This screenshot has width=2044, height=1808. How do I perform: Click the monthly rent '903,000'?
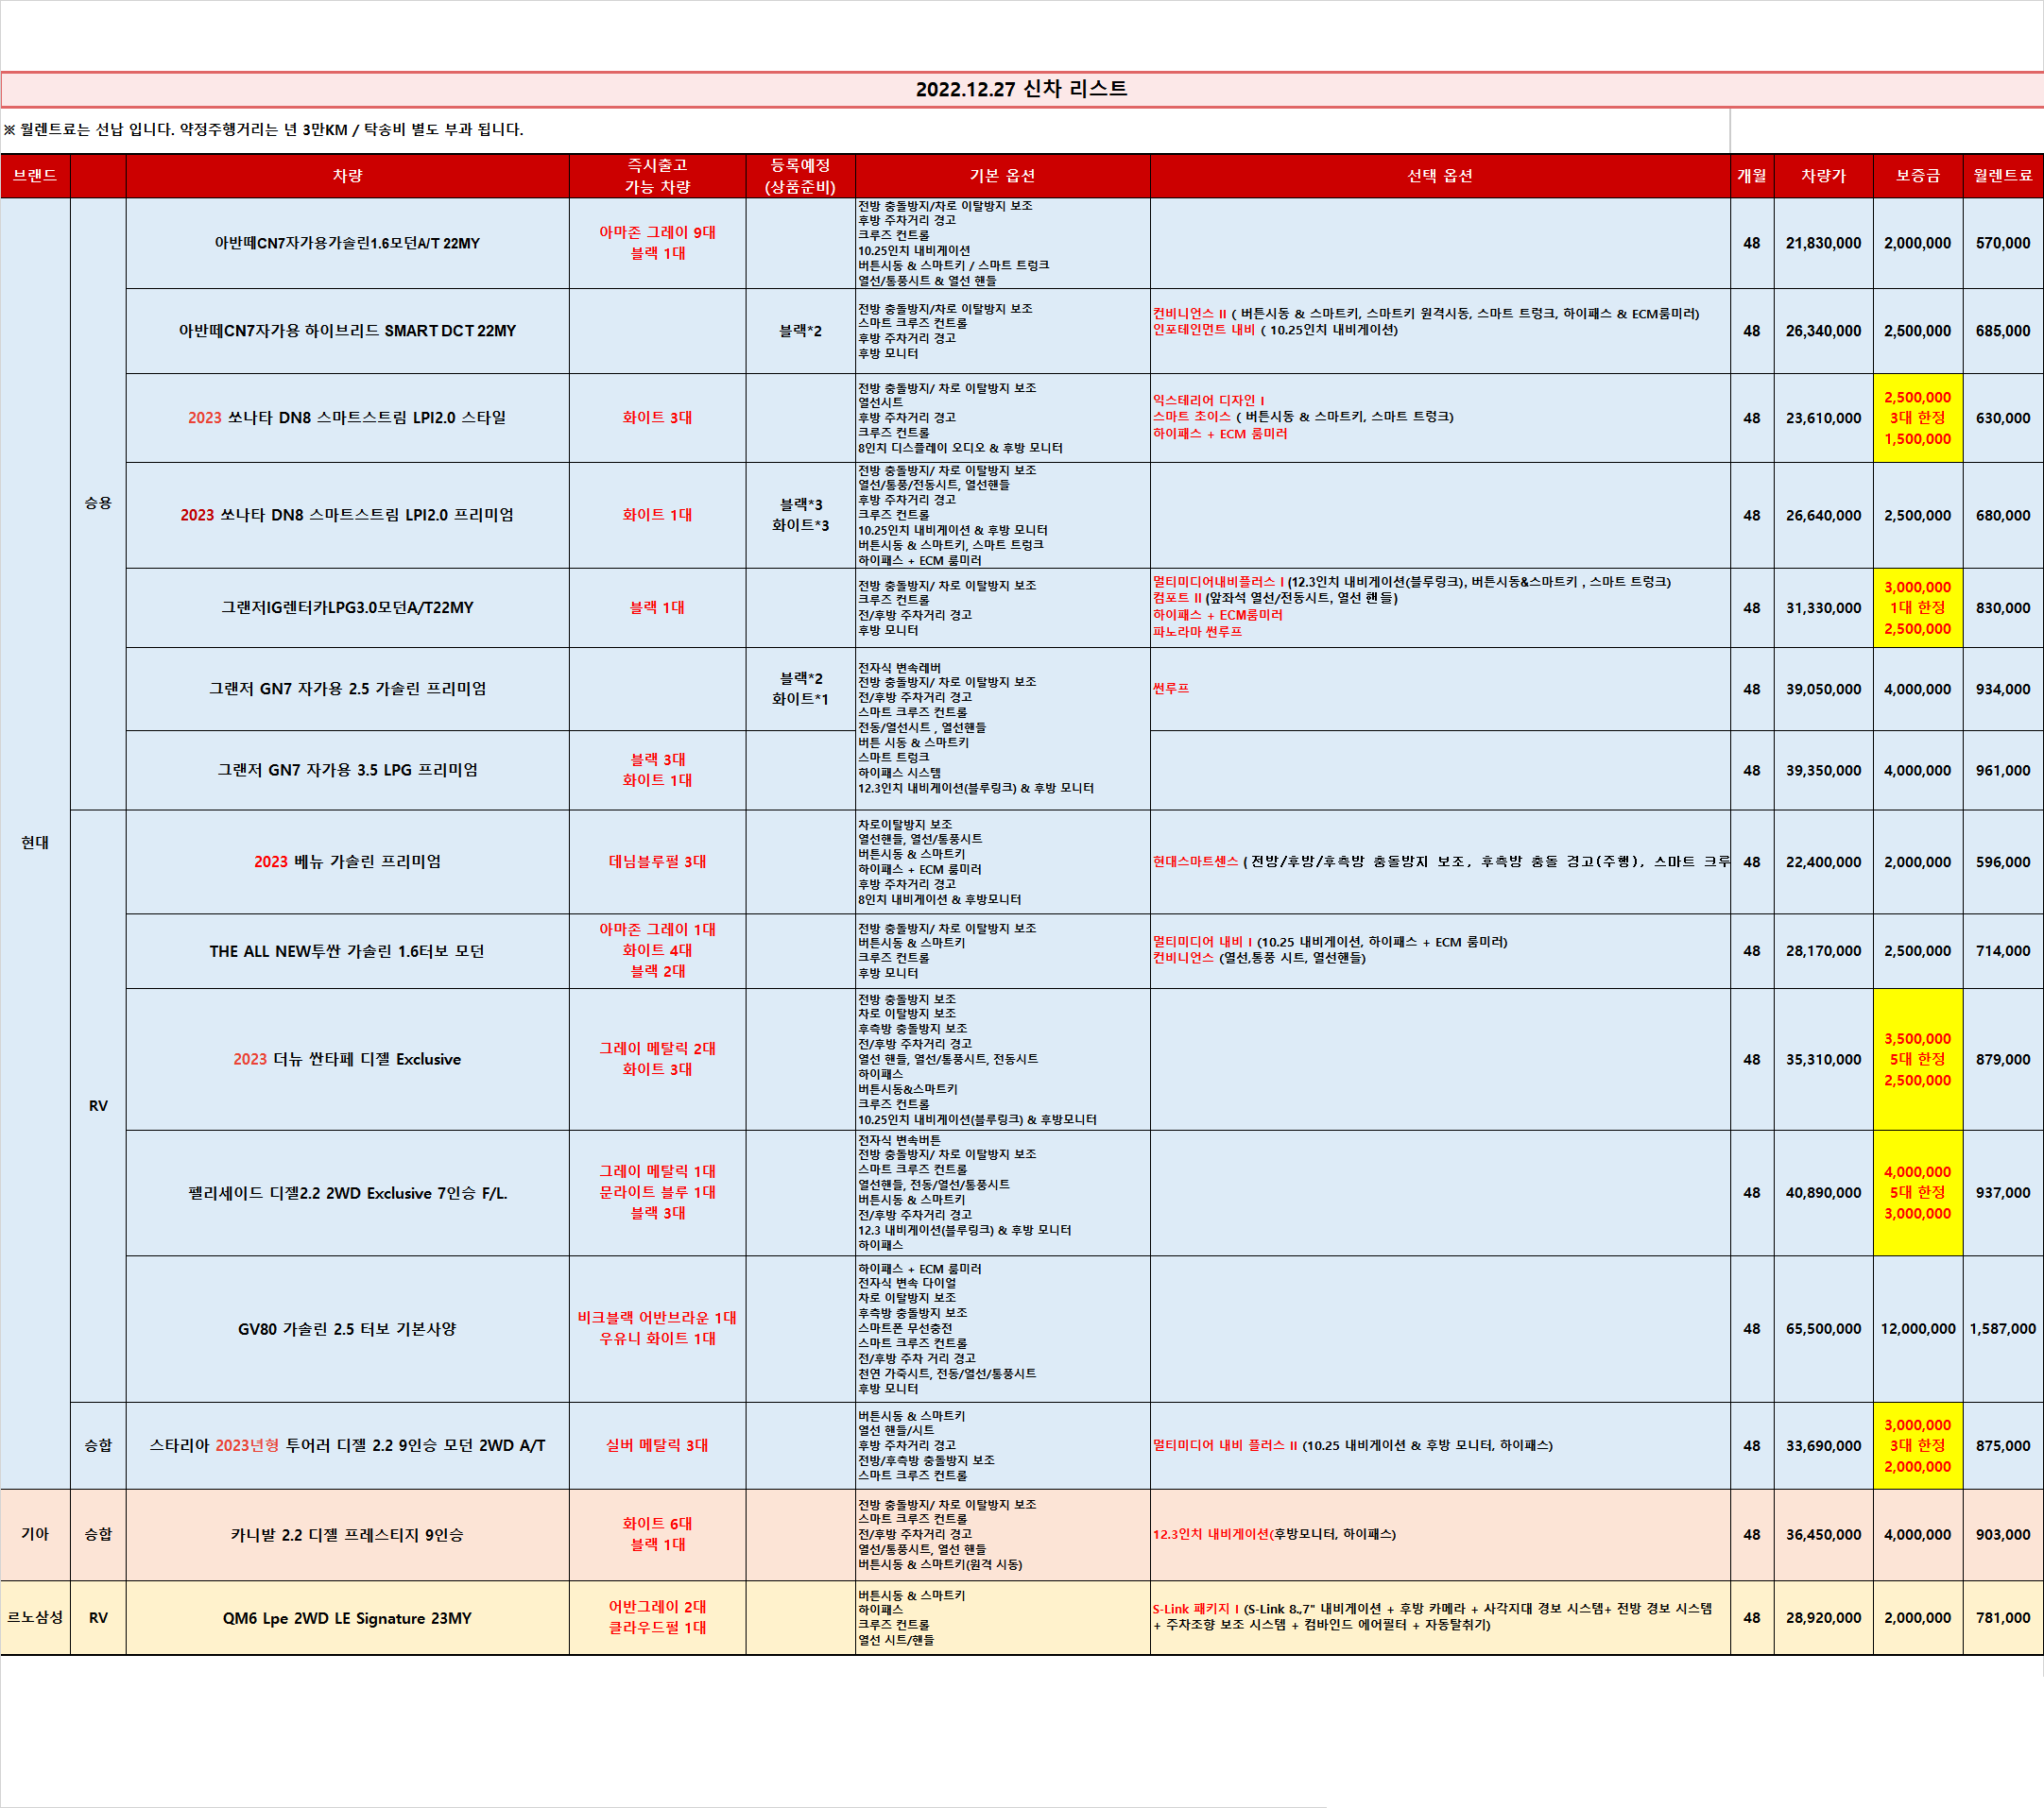tap(2003, 1534)
